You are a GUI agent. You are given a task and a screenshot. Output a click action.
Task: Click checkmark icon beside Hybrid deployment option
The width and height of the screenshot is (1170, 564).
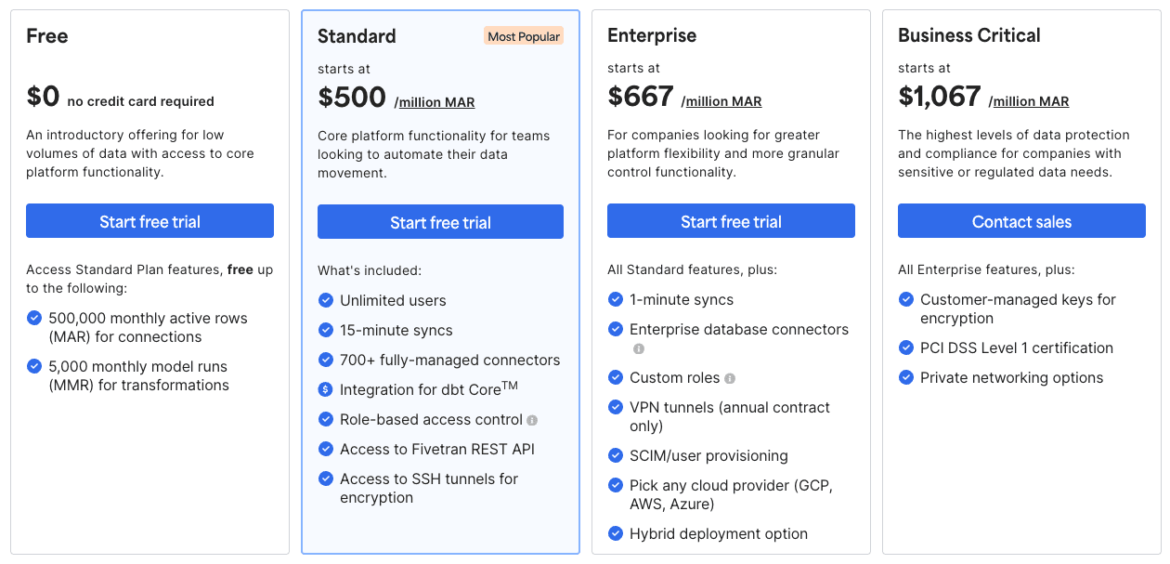point(615,533)
